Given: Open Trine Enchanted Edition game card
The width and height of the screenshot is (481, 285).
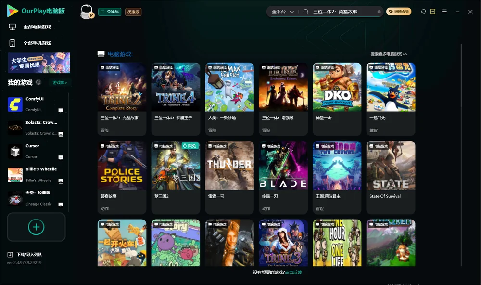Looking at the screenshot, I should click(x=283, y=99).
